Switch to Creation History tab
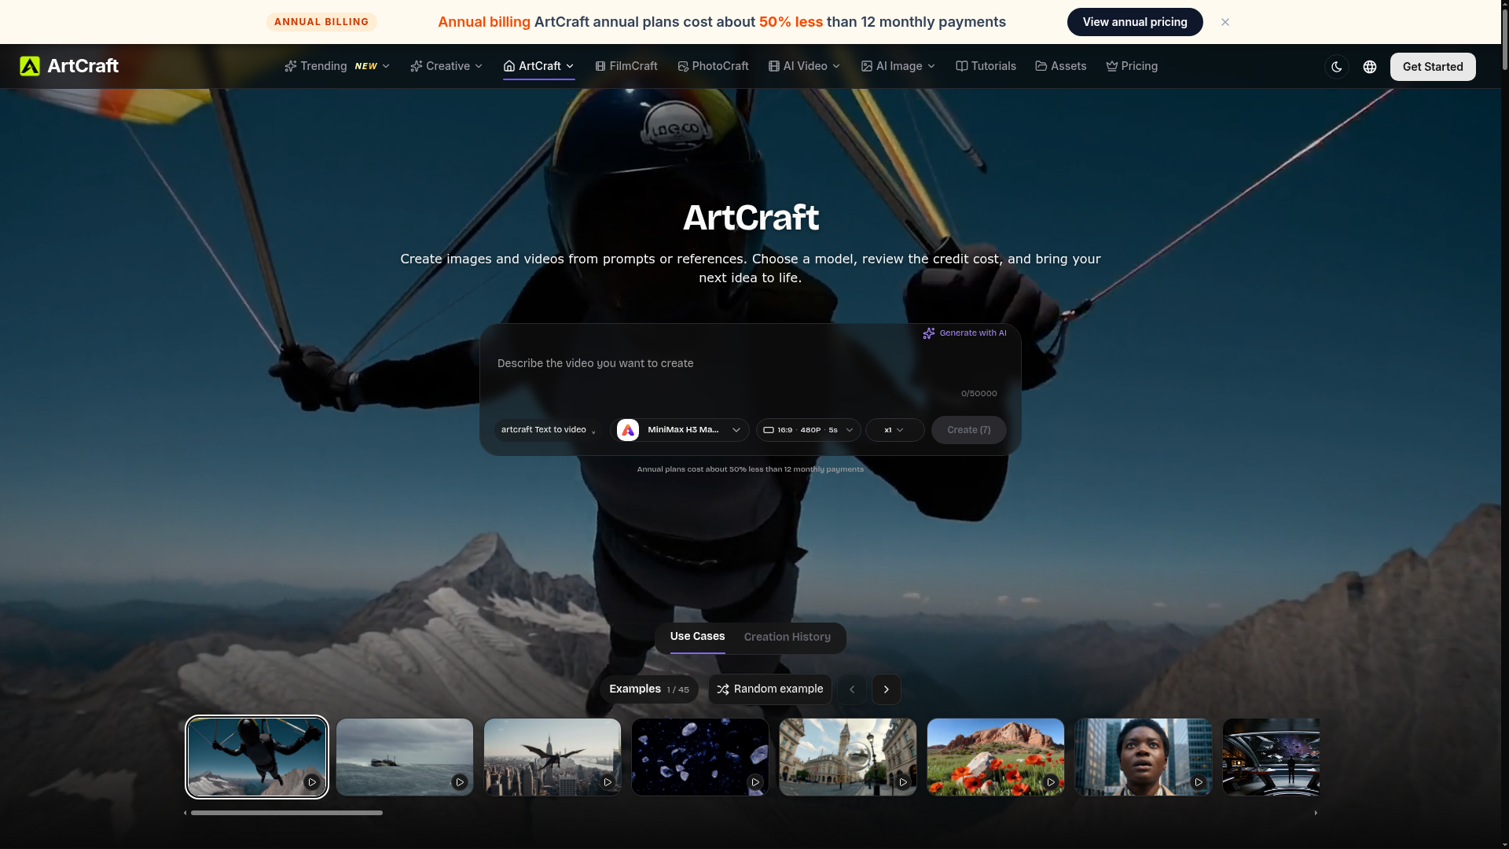Image resolution: width=1509 pixels, height=849 pixels. [788, 638]
